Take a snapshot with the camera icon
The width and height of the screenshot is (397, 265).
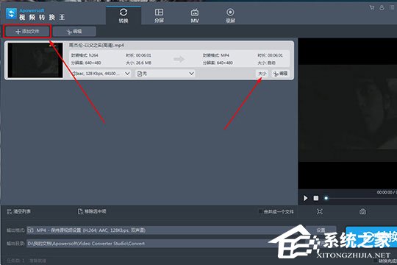pyautogui.click(x=362, y=211)
